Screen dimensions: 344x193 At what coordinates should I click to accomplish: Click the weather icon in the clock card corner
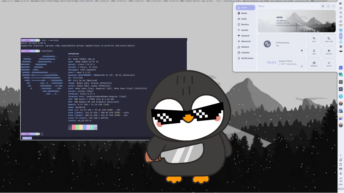point(302,66)
